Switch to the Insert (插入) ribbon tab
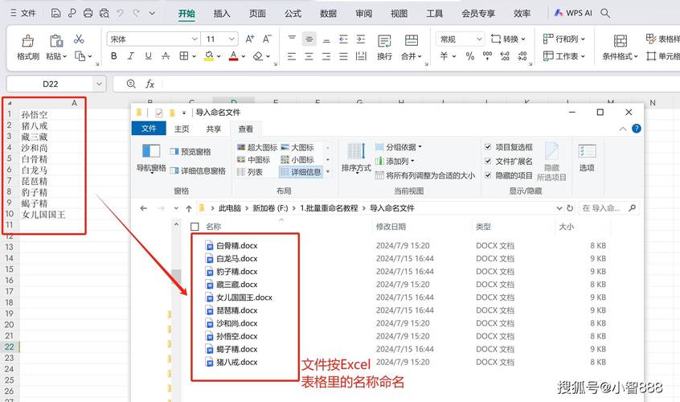This screenshot has width=680, height=402. (222, 14)
